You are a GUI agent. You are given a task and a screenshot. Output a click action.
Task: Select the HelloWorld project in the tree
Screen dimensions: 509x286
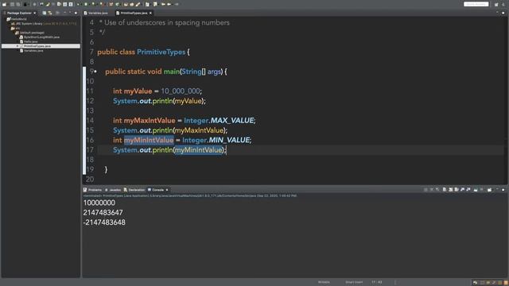tap(17, 19)
